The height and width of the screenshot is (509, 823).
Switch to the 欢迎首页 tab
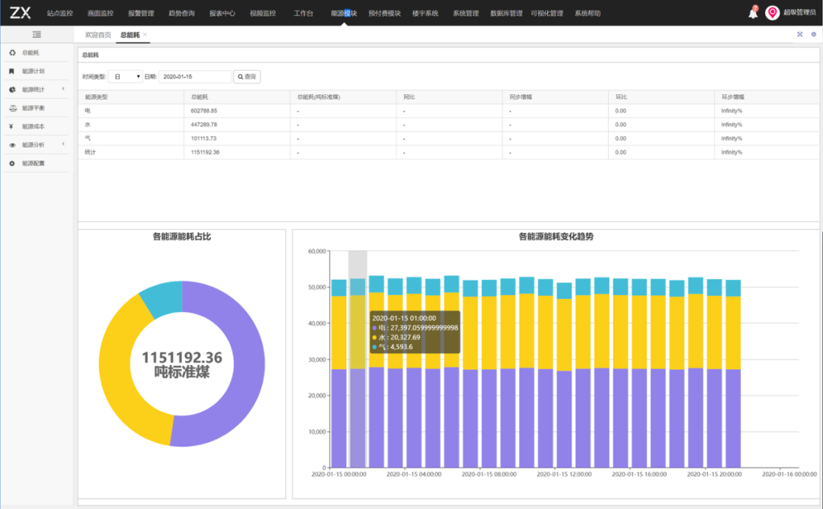[98, 35]
